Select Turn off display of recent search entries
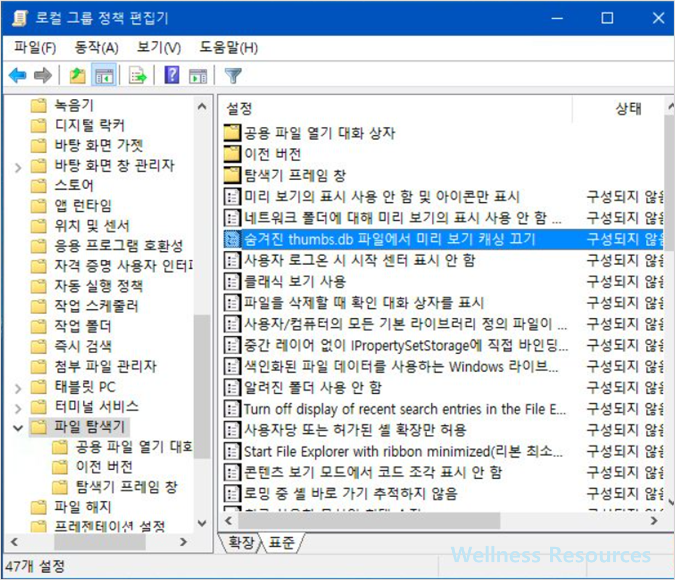This screenshot has height=580, width=675. coord(443,409)
